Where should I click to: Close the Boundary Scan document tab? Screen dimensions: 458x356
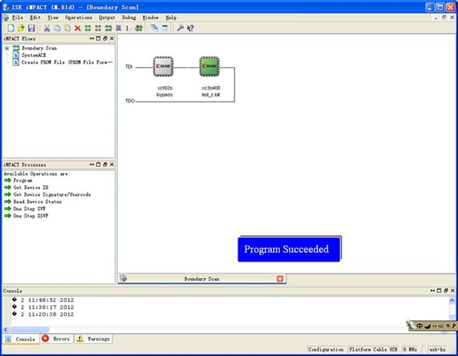click(280, 279)
